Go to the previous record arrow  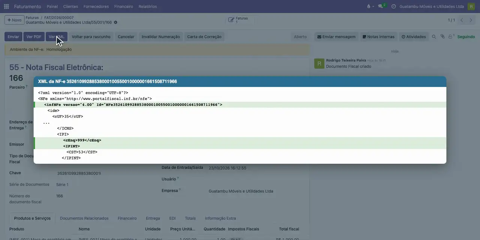tap(462, 20)
